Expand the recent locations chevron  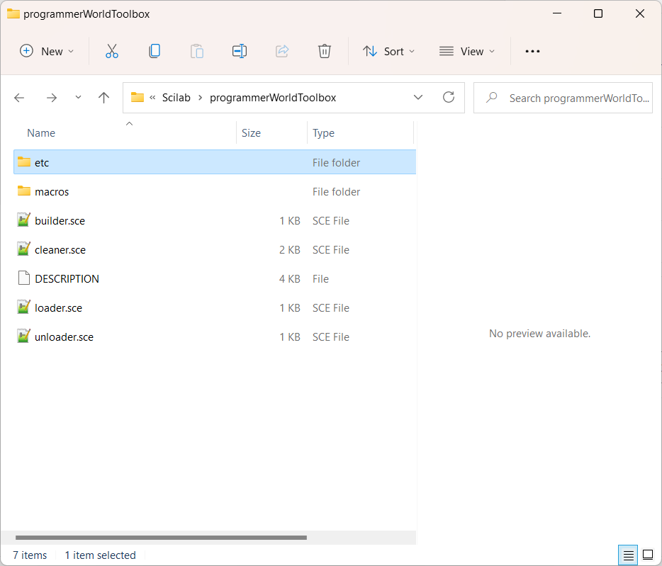(x=78, y=98)
